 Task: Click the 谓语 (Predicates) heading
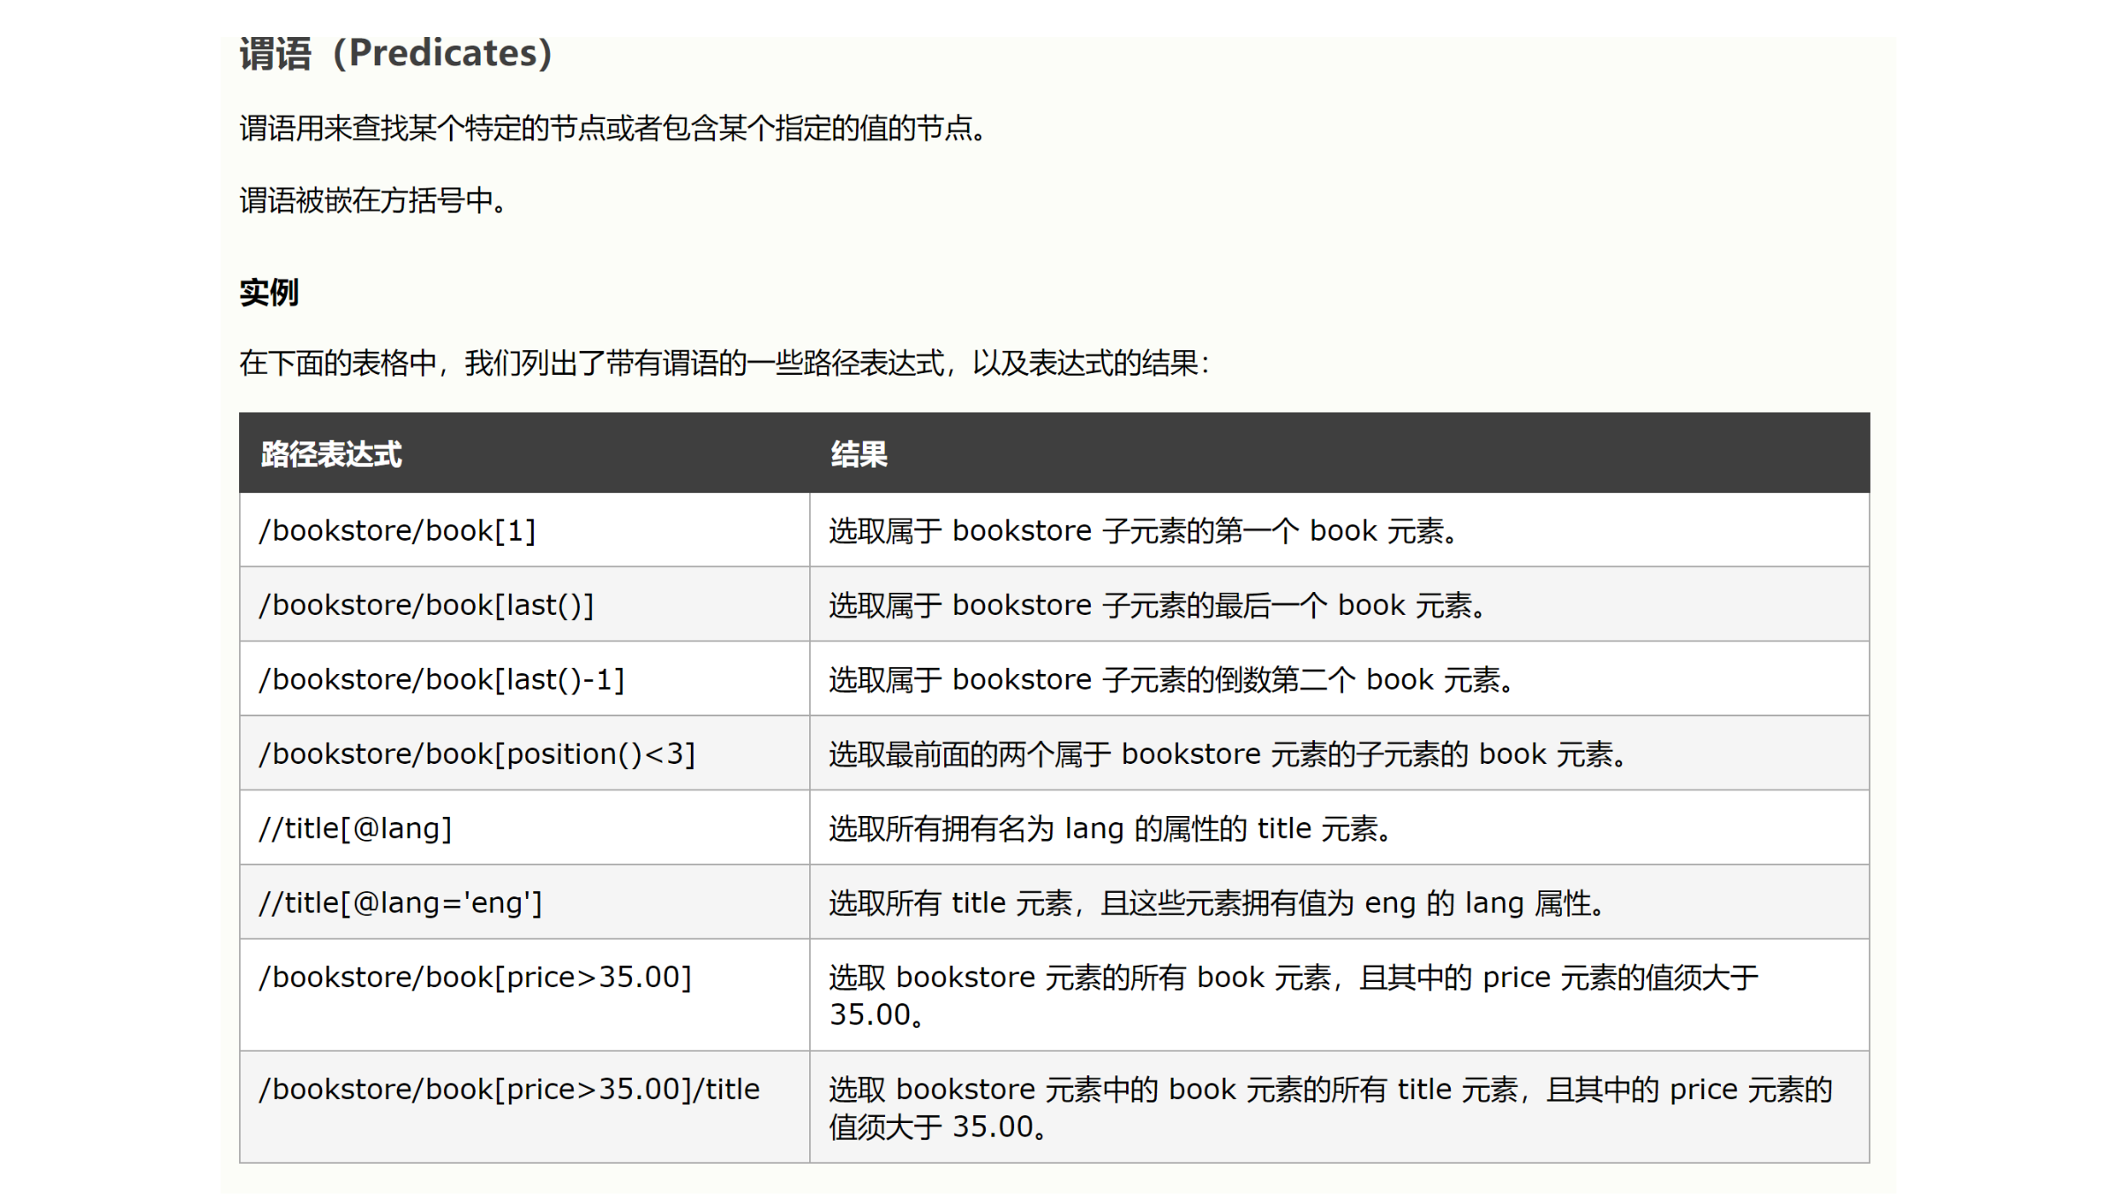coord(395,54)
